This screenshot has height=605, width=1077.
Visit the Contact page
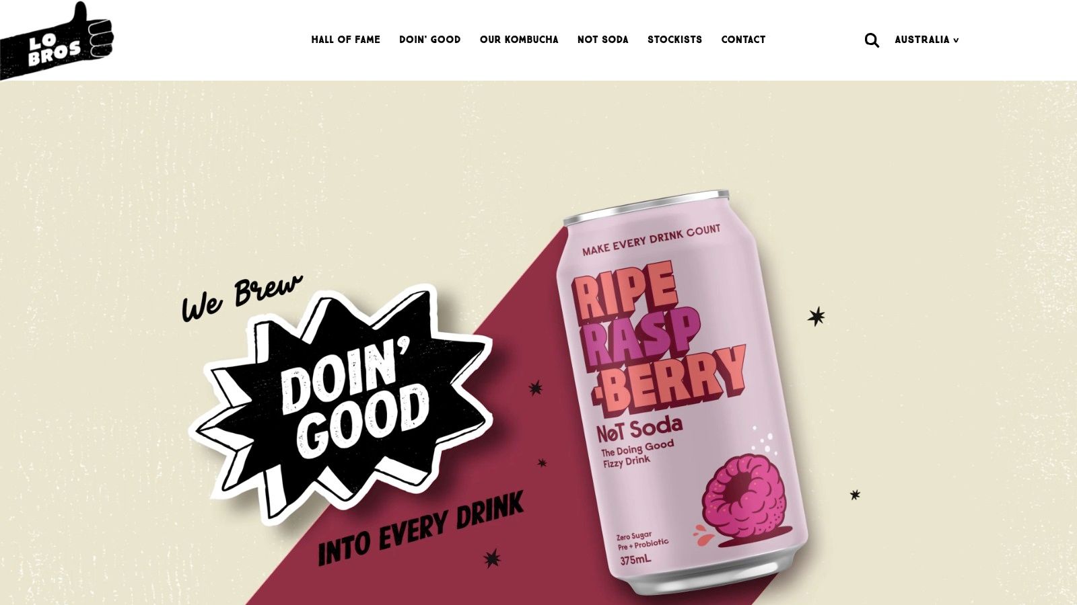[743, 40]
